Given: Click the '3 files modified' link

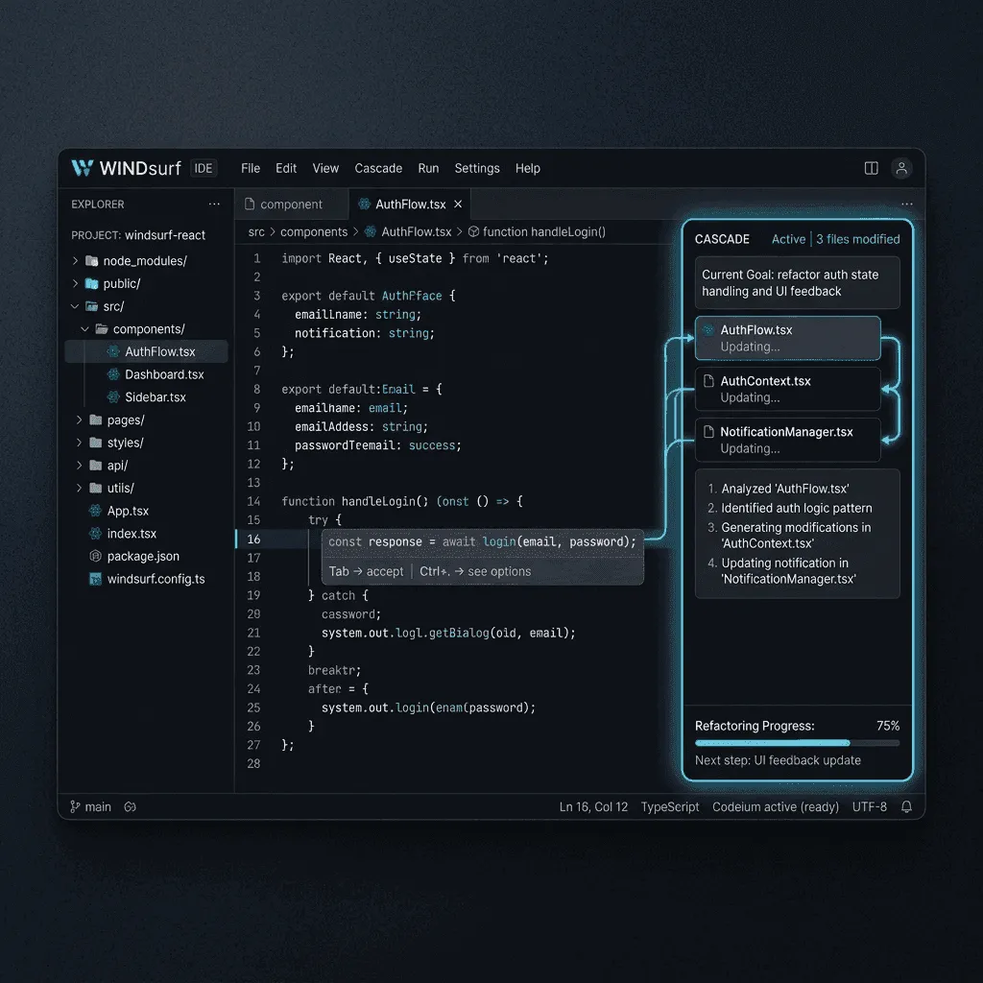Looking at the screenshot, I should (857, 239).
